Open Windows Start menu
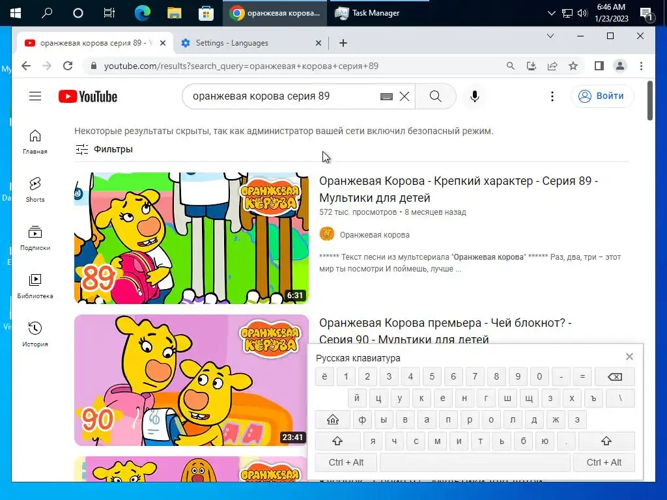Screen dimensions: 667x500 click(x=16, y=13)
